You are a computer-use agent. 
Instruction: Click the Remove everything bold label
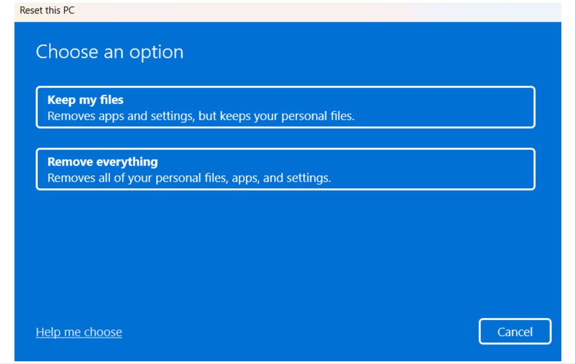click(102, 162)
